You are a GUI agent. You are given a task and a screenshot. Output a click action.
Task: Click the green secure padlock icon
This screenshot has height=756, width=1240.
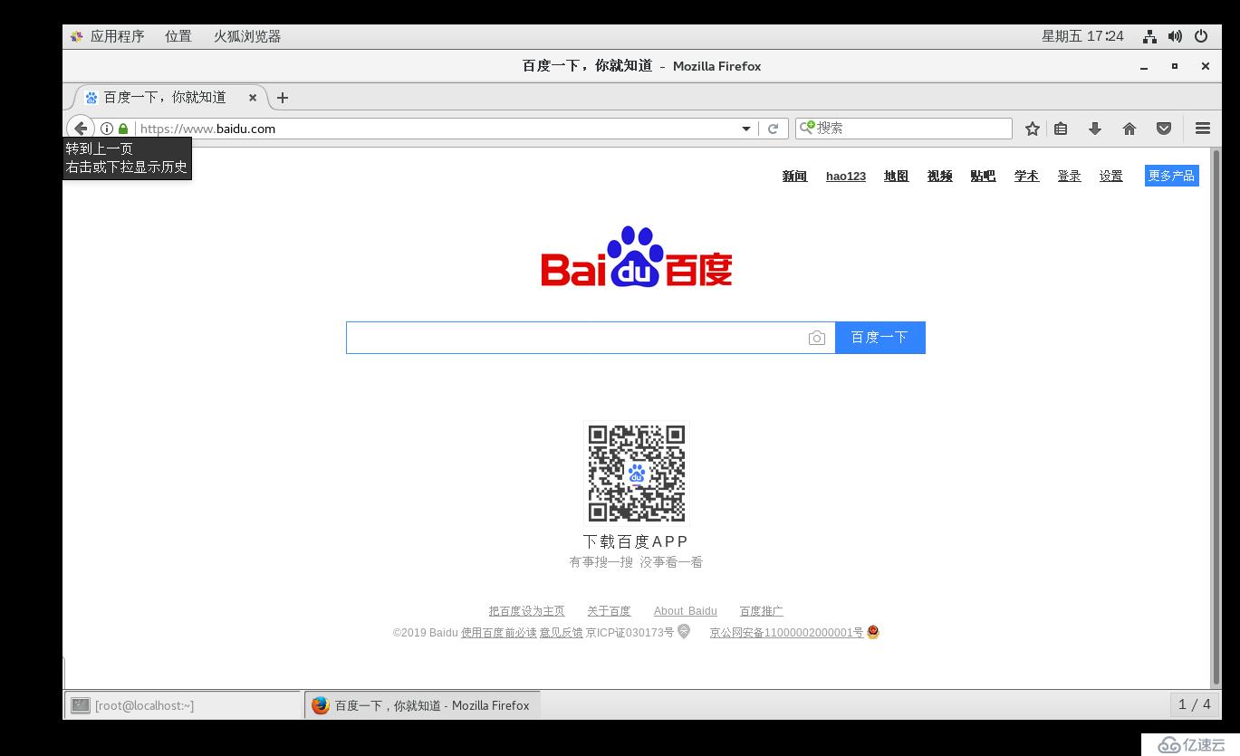123,129
